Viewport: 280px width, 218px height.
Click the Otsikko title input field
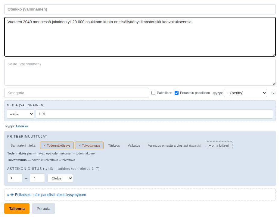(140, 9)
